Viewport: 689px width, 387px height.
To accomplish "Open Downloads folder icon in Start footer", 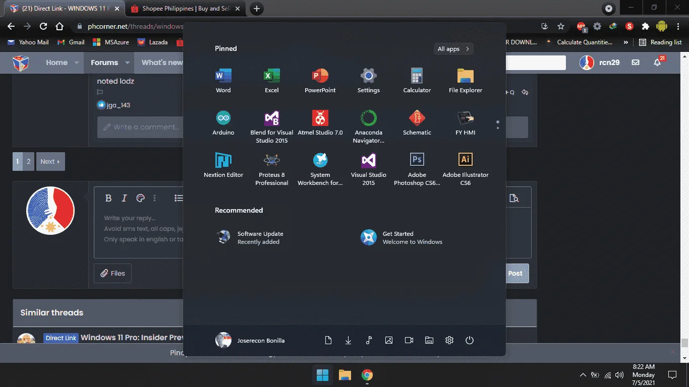I will tap(349, 340).
